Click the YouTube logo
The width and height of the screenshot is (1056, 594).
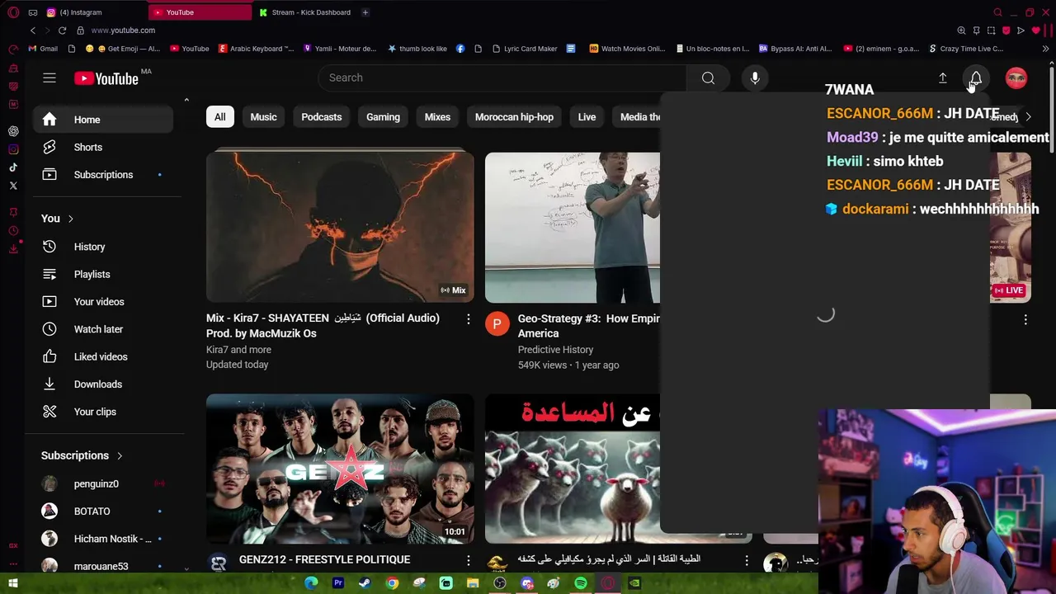(x=106, y=78)
